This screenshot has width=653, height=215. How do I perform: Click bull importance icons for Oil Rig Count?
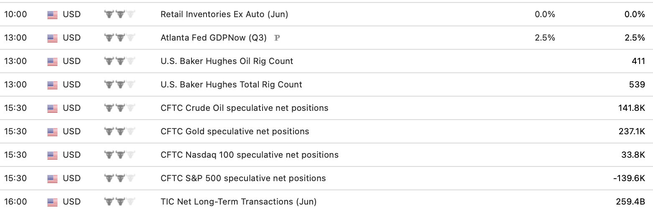[x=120, y=61]
